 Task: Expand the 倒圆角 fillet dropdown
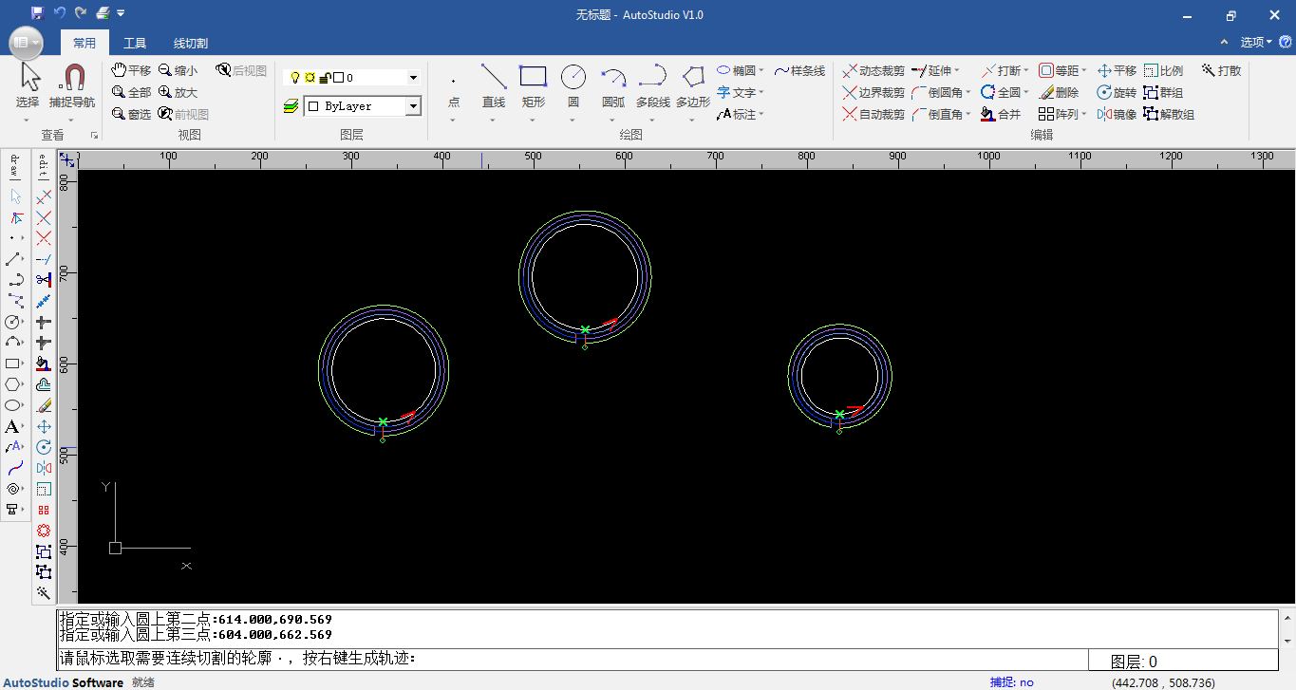point(967,92)
